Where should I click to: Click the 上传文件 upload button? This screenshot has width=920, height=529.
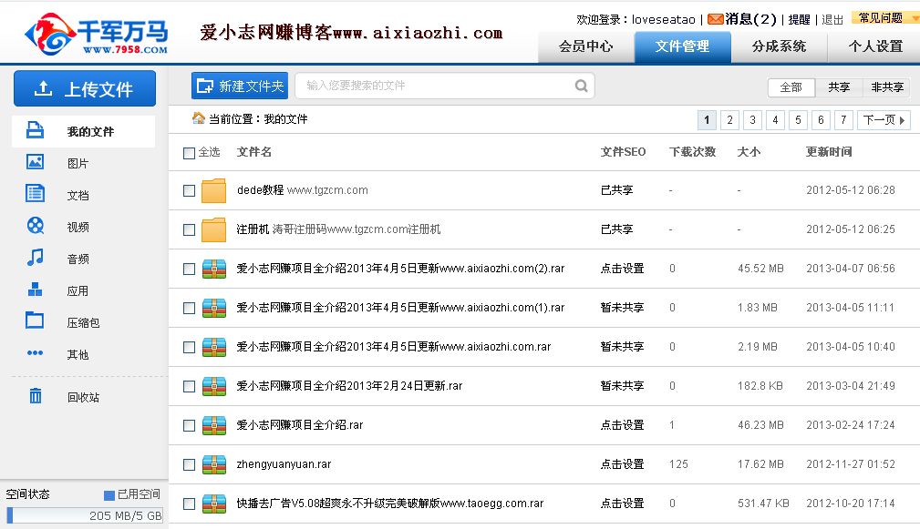tap(85, 89)
